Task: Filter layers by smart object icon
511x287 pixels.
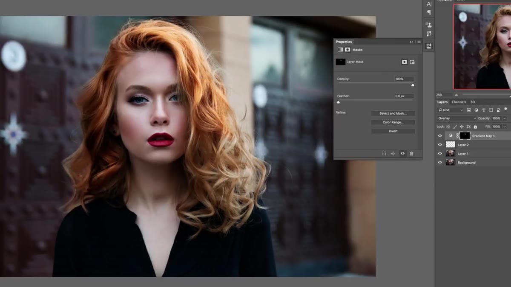Action: click(499, 110)
